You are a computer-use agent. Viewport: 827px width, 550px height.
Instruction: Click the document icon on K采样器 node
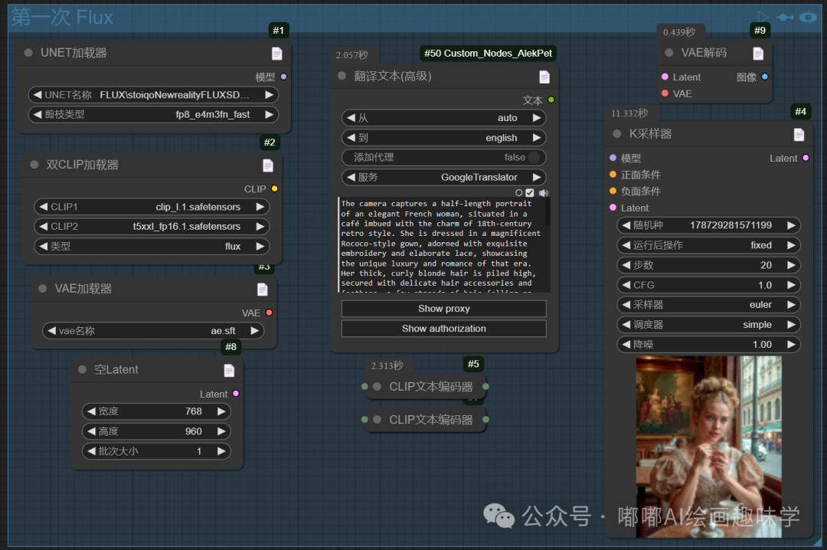(x=799, y=135)
